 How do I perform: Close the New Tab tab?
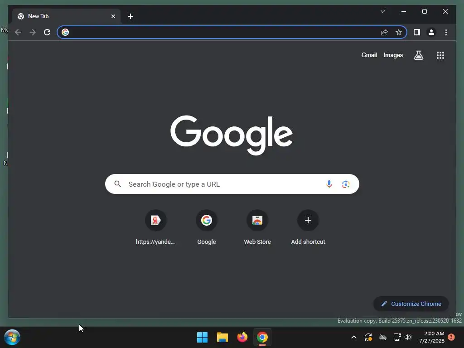(113, 16)
